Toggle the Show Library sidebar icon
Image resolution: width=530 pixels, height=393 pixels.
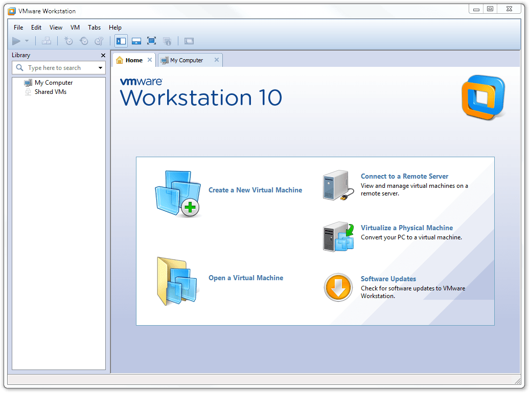(x=121, y=41)
